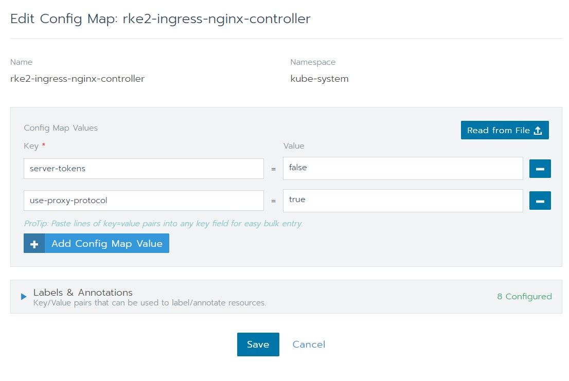Remove the use-proxy-protocol entry with minus button
Viewport: 569px width, 381px height.
[x=540, y=201]
